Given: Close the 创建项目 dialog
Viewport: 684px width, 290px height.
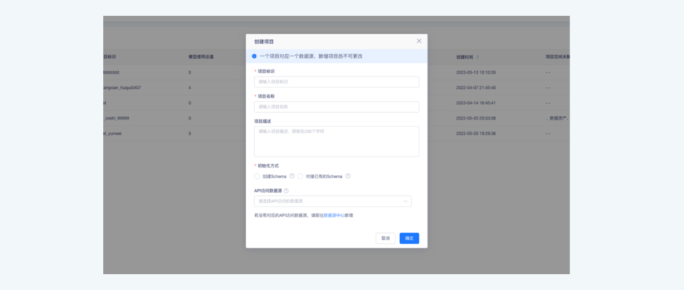Looking at the screenshot, I should pyautogui.click(x=419, y=41).
